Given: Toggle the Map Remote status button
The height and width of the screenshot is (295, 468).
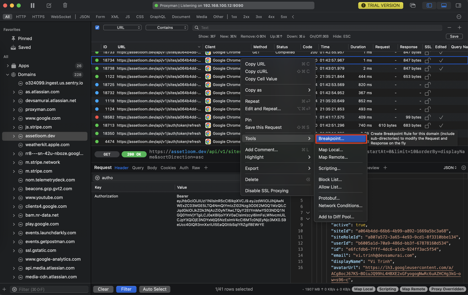Looking at the screenshot, I should click(x=413, y=289).
